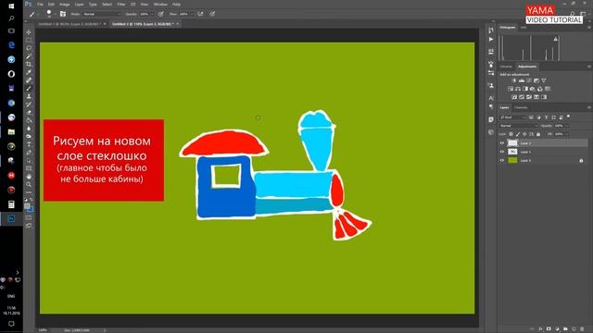The width and height of the screenshot is (593, 333).
Task: Open the layer Fill dropdown
Action: point(566,134)
